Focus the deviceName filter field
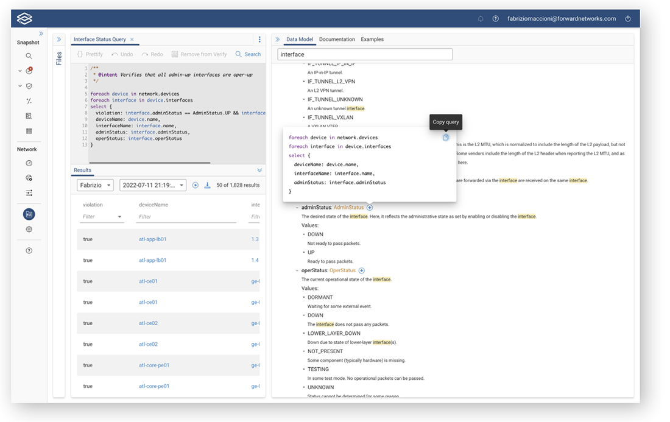The image size is (670, 422). click(187, 217)
